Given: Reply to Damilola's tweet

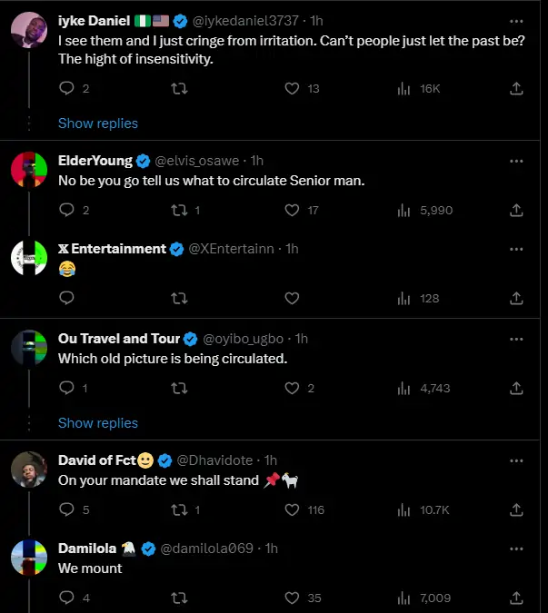Looking at the screenshot, I should pos(65,598).
